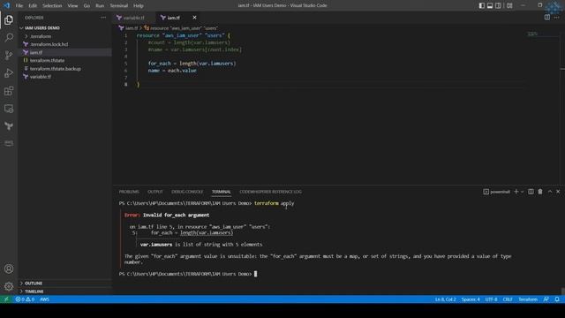This screenshot has height=318, width=565.
Task: Click the feedback icon in status bar
Action: (546, 299)
